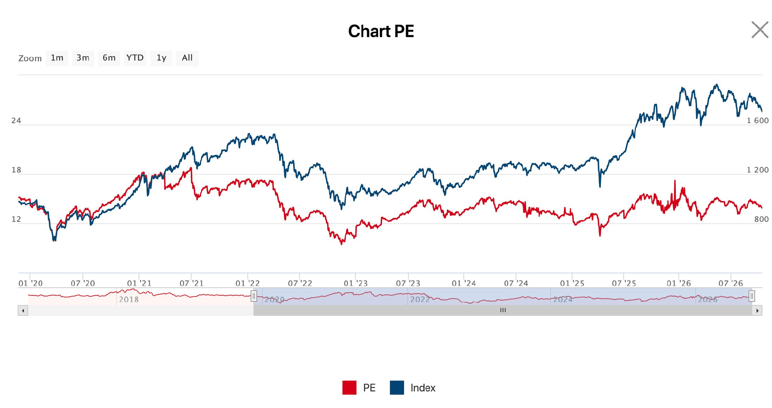Close the Chart PE dialog
772x408 pixels.
tap(760, 30)
